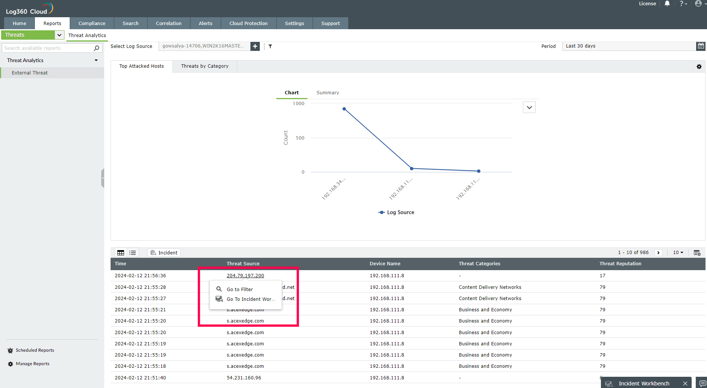Image resolution: width=707 pixels, height=388 pixels.
Task: Open Scheduled Reports link
Action: tap(35, 351)
